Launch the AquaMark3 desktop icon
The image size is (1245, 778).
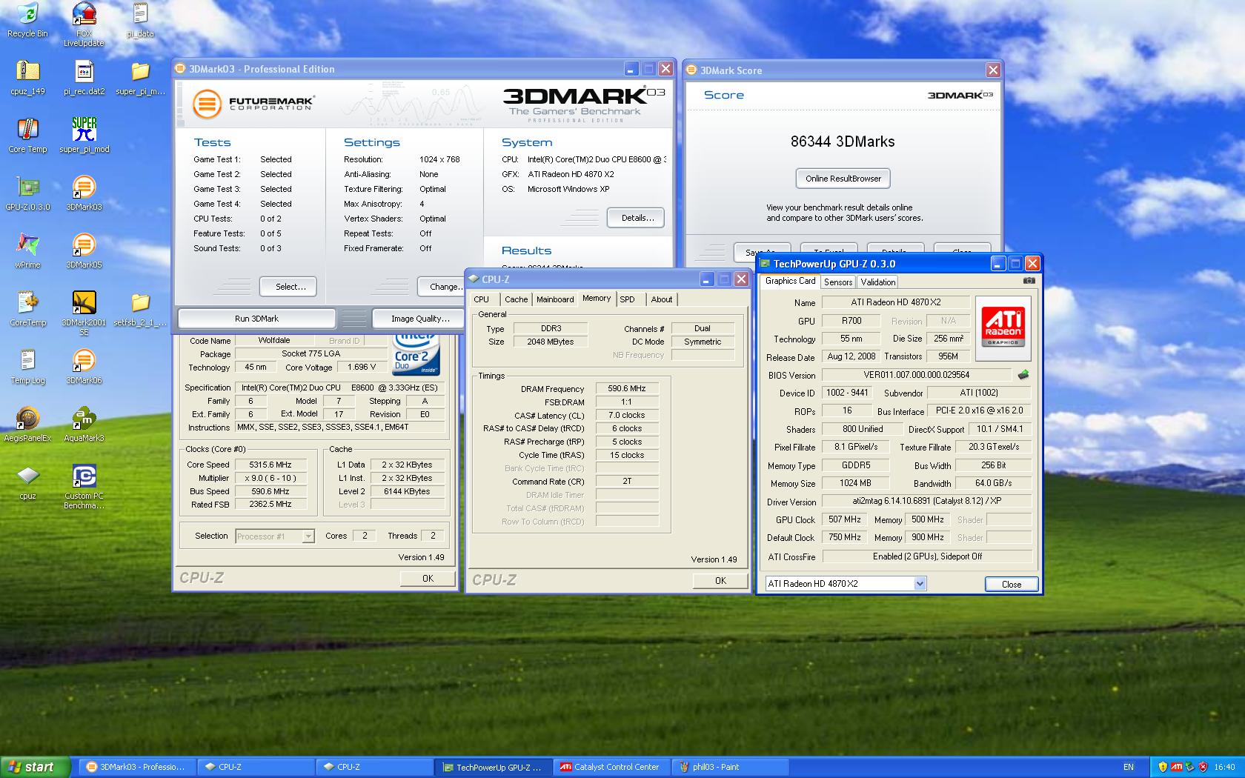point(84,425)
